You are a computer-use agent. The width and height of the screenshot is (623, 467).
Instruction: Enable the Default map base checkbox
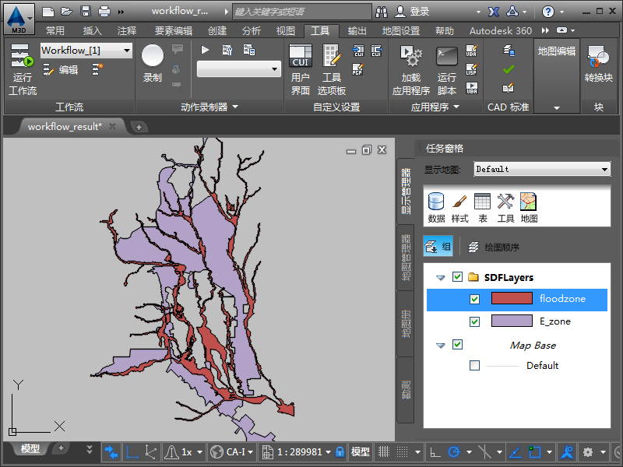coord(475,366)
